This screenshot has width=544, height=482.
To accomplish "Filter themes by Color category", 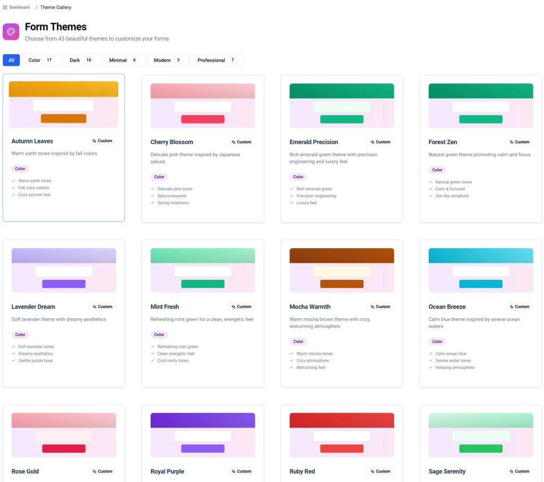I will (x=41, y=60).
